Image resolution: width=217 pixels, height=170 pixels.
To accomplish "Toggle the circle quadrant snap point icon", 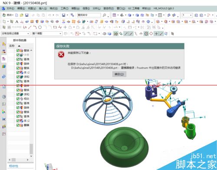I will (151, 34).
